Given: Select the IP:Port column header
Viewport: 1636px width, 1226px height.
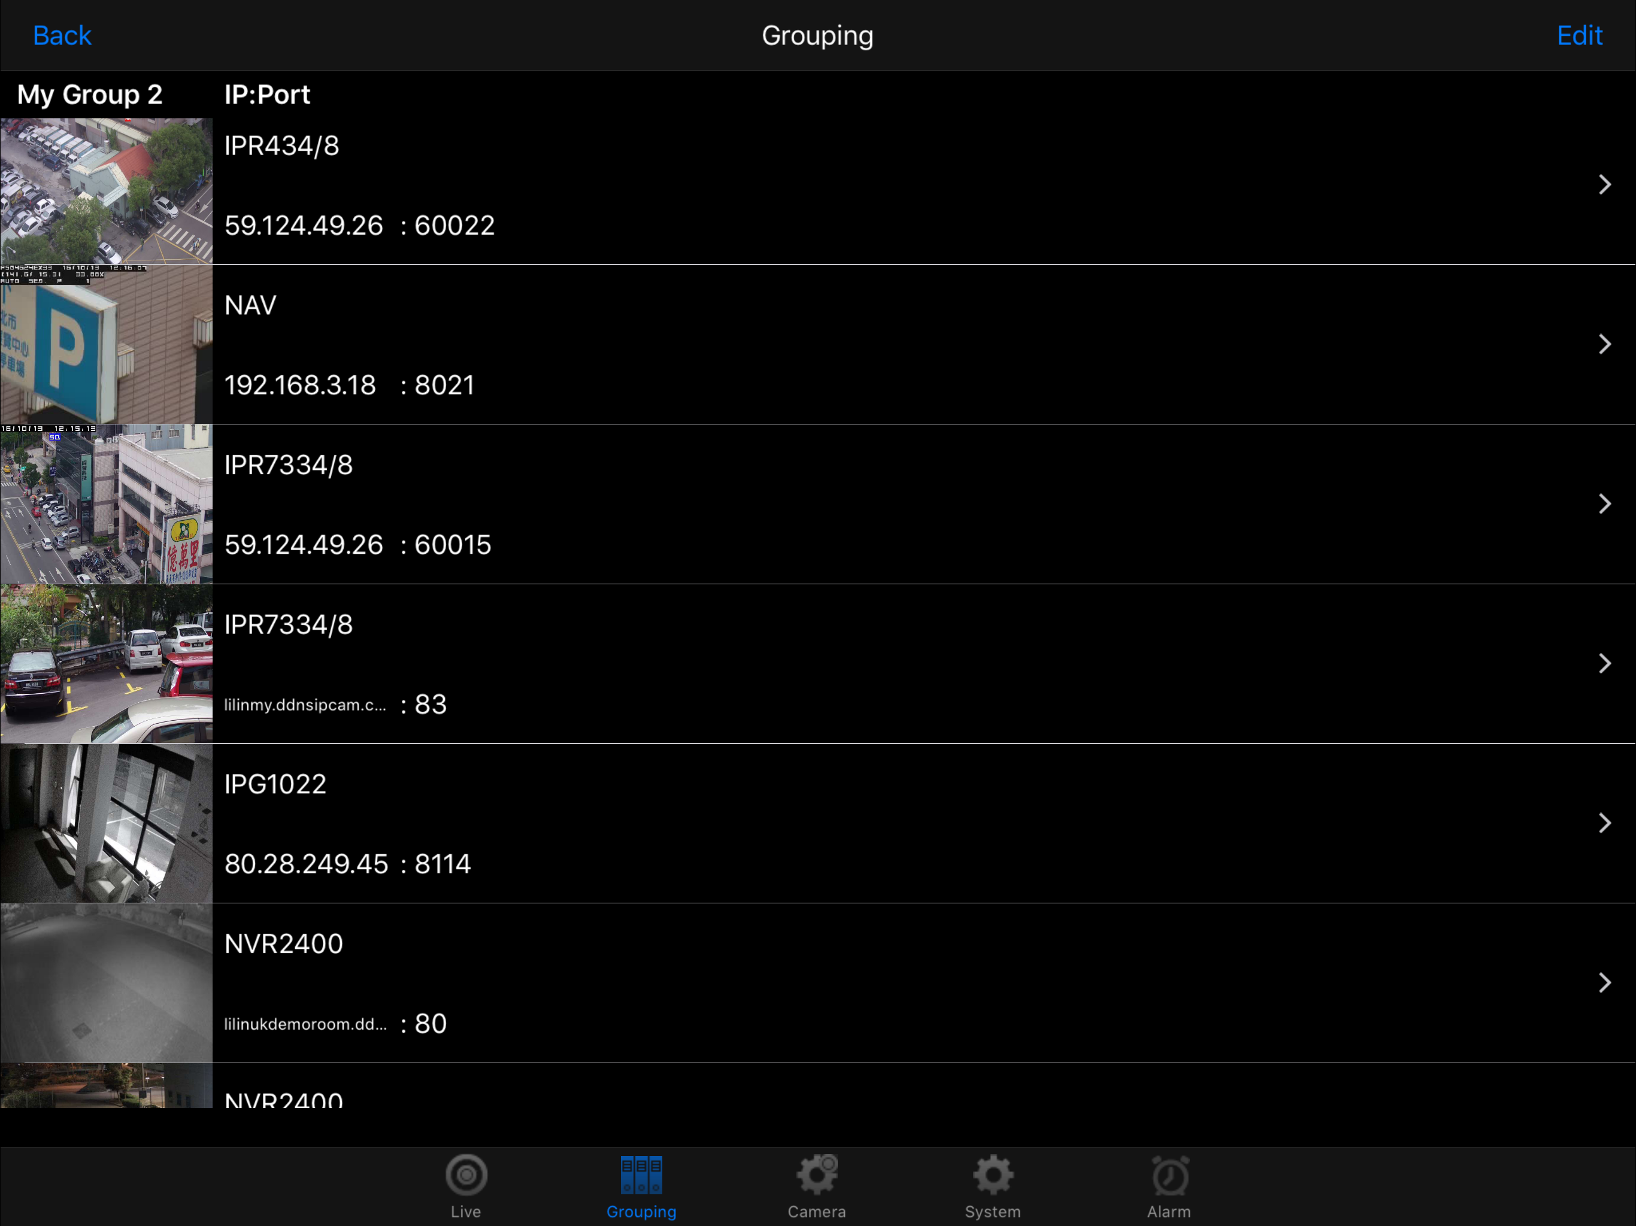Looking at the screenshot, I should pos(267,95).
